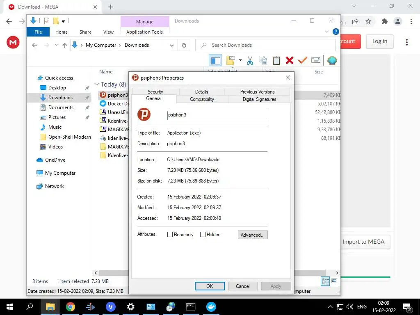
Task: Click the Size column header
Action: point(319,72)
